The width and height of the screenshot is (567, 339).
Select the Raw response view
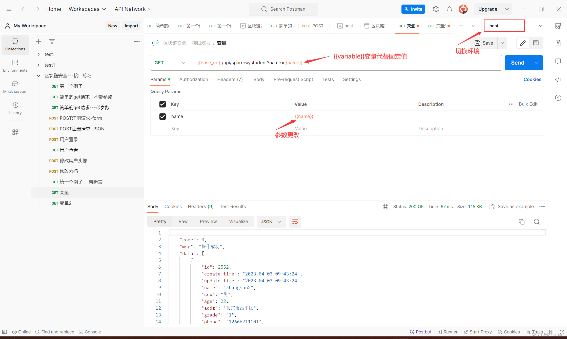[x=183, y=222]
